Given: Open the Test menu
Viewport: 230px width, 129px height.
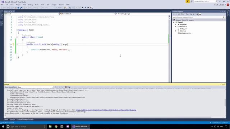Looking at the screenshot, I should tap(48, 5).
